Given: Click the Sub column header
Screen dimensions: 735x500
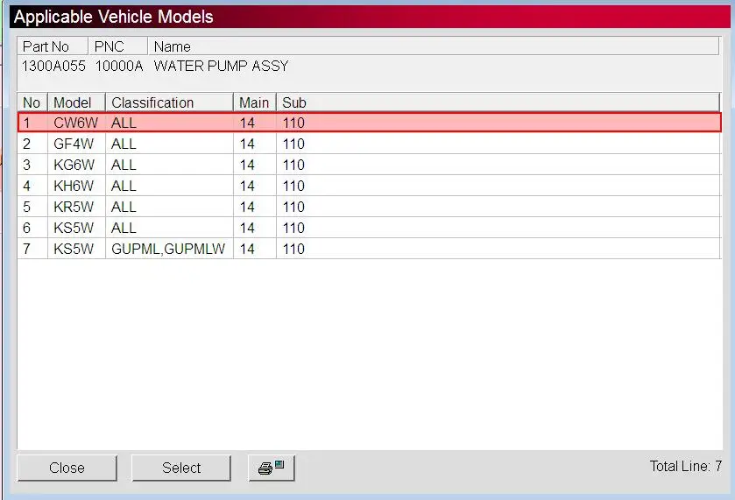Looking at the screenshot, I should [498, 102].
